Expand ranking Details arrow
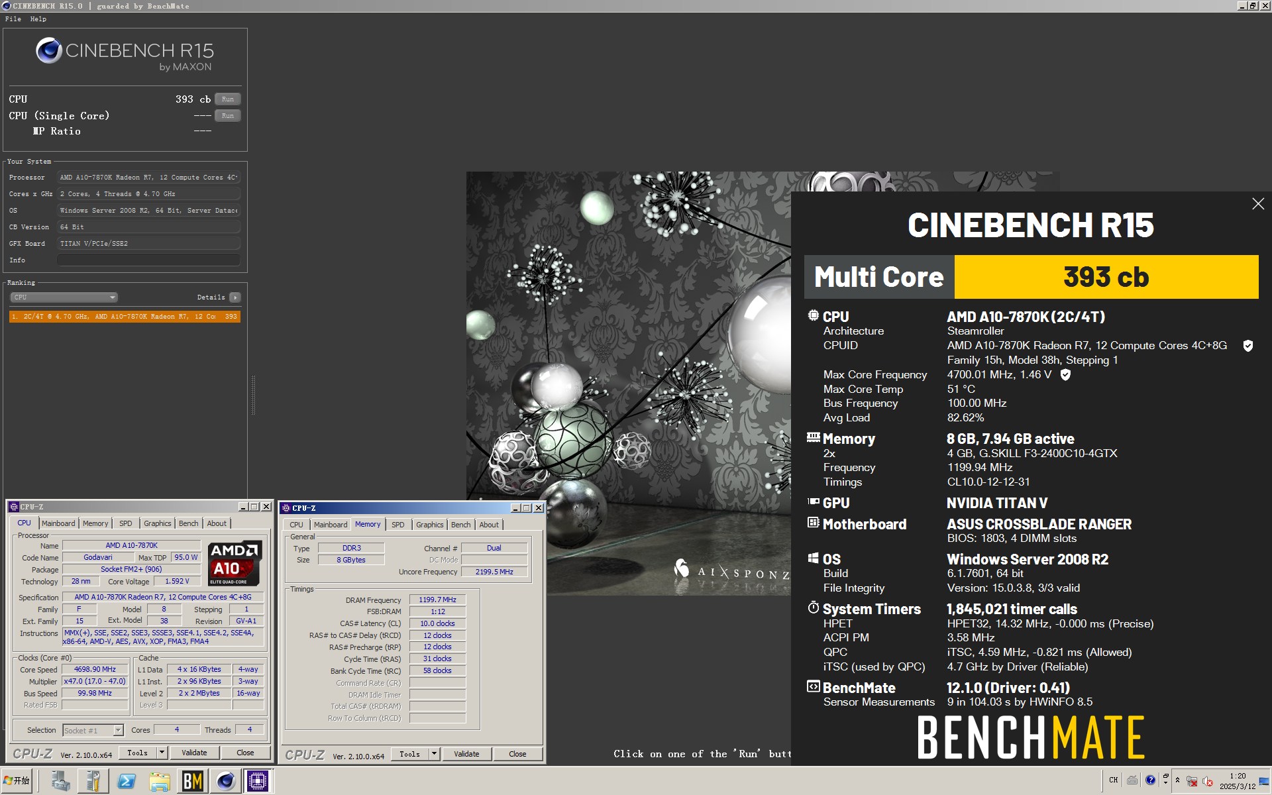Image resolution: width=1272 pixels, height=795 pixels. point(235,297)
